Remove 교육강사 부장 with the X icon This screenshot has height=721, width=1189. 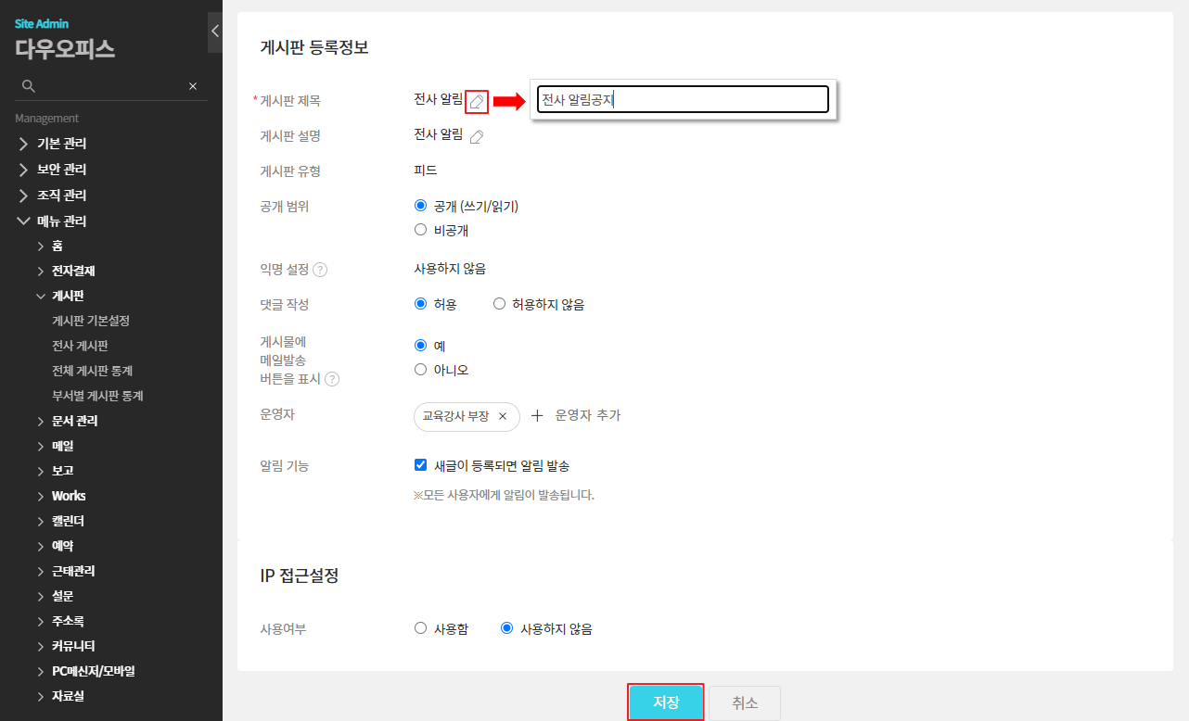503,416
